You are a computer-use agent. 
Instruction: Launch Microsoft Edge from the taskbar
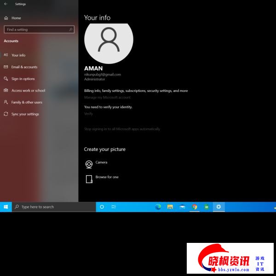(x=158, y=207)
